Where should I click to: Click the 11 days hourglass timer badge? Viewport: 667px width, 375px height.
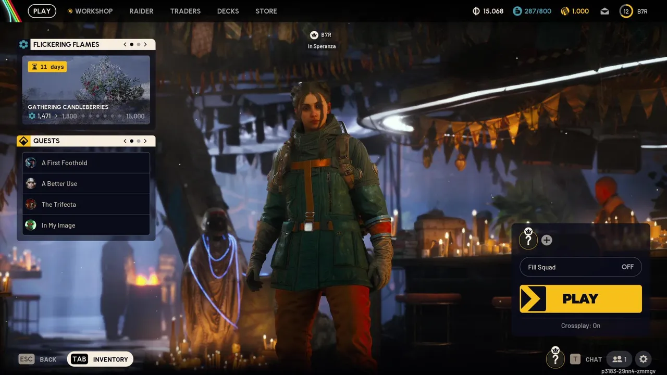pos(47,67)
